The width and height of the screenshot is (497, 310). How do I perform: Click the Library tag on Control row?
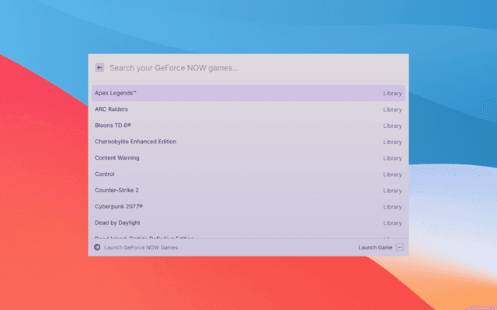pyautogui.click(x=392, y=174)
